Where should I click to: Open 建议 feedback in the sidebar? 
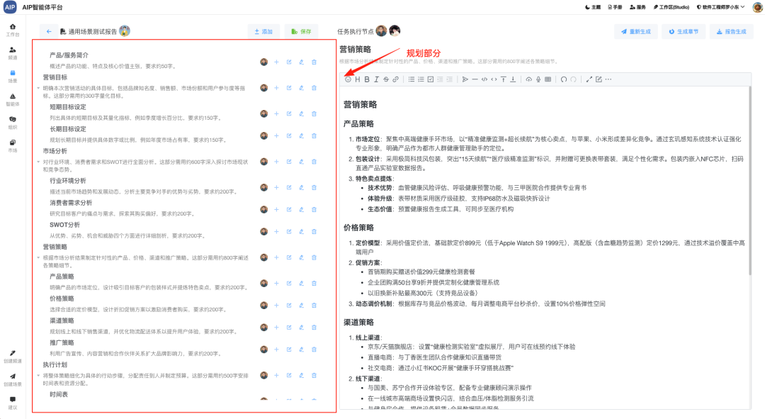click(13, 403)
